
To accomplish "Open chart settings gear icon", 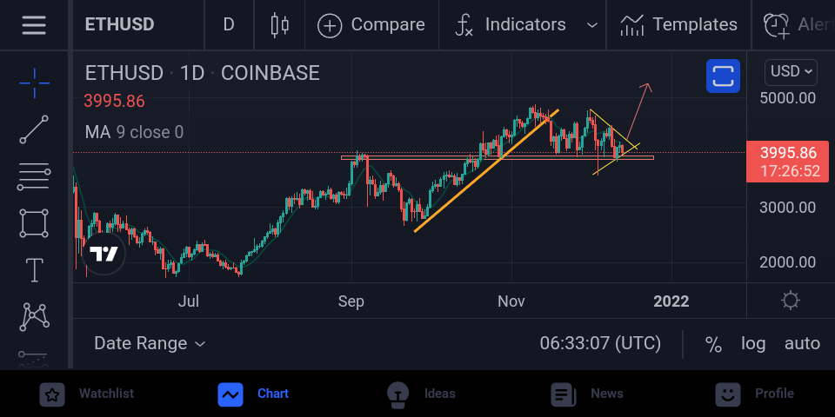I will tap(791, 301).
